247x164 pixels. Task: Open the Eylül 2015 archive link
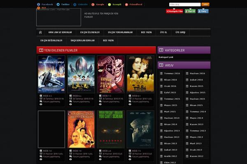(x=170, y=93)
